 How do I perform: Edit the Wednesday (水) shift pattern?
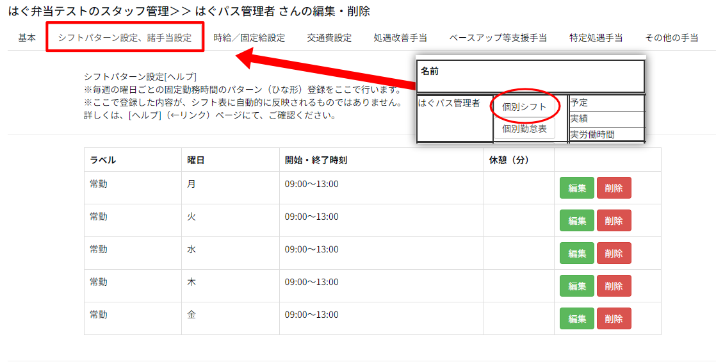576,253
